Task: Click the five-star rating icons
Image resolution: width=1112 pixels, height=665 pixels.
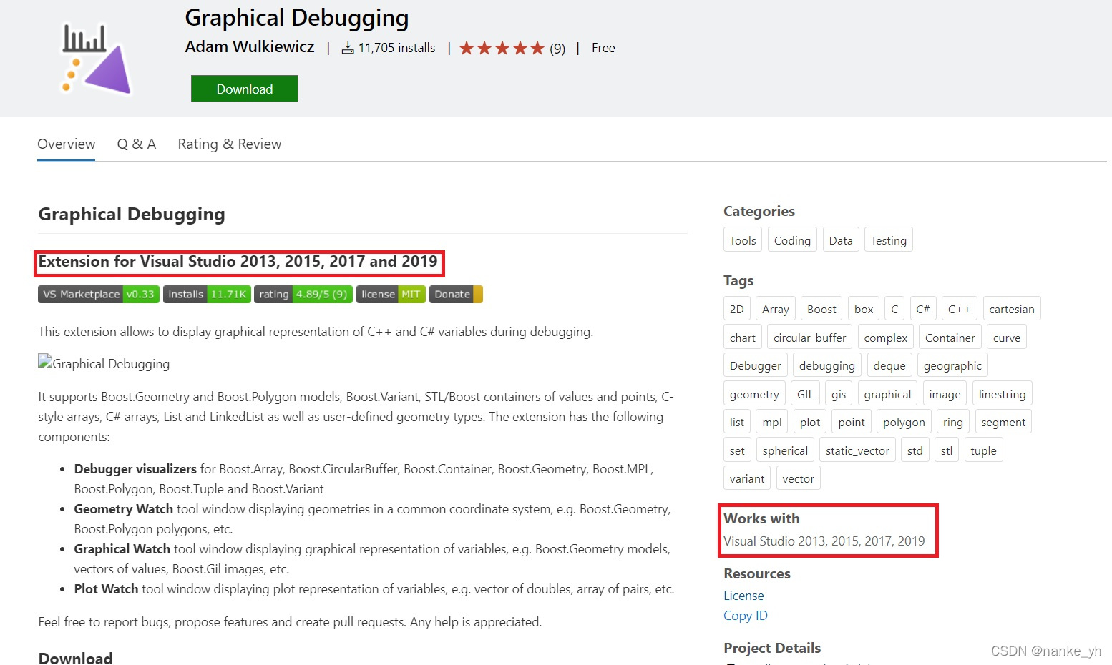Action: click(502, 48)
